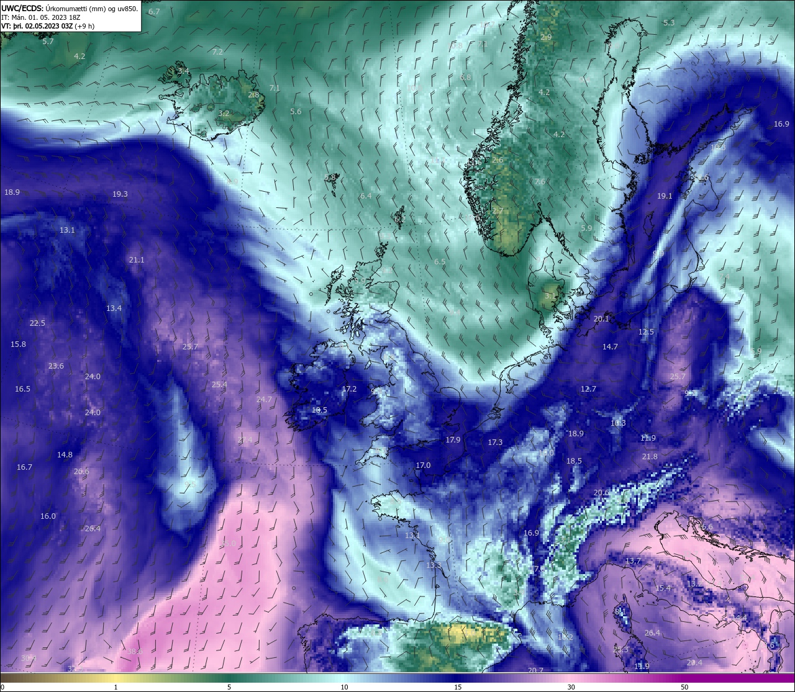Click the colour scale tick label 5

click(229, 687)
